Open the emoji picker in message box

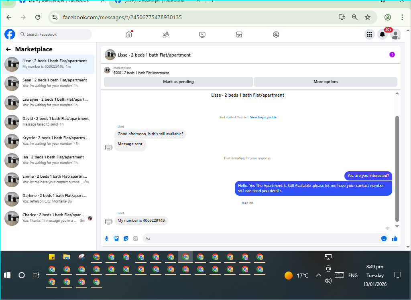[384, 238]
